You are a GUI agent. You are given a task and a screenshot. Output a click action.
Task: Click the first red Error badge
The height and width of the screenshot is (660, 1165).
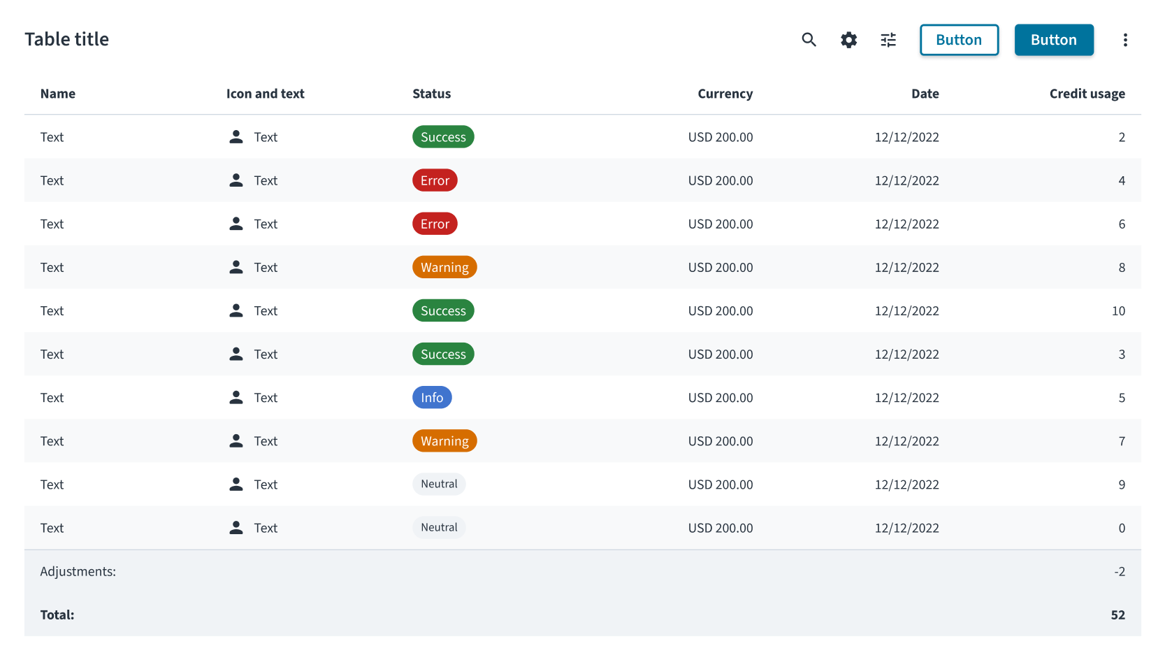(x=435, y=180)
